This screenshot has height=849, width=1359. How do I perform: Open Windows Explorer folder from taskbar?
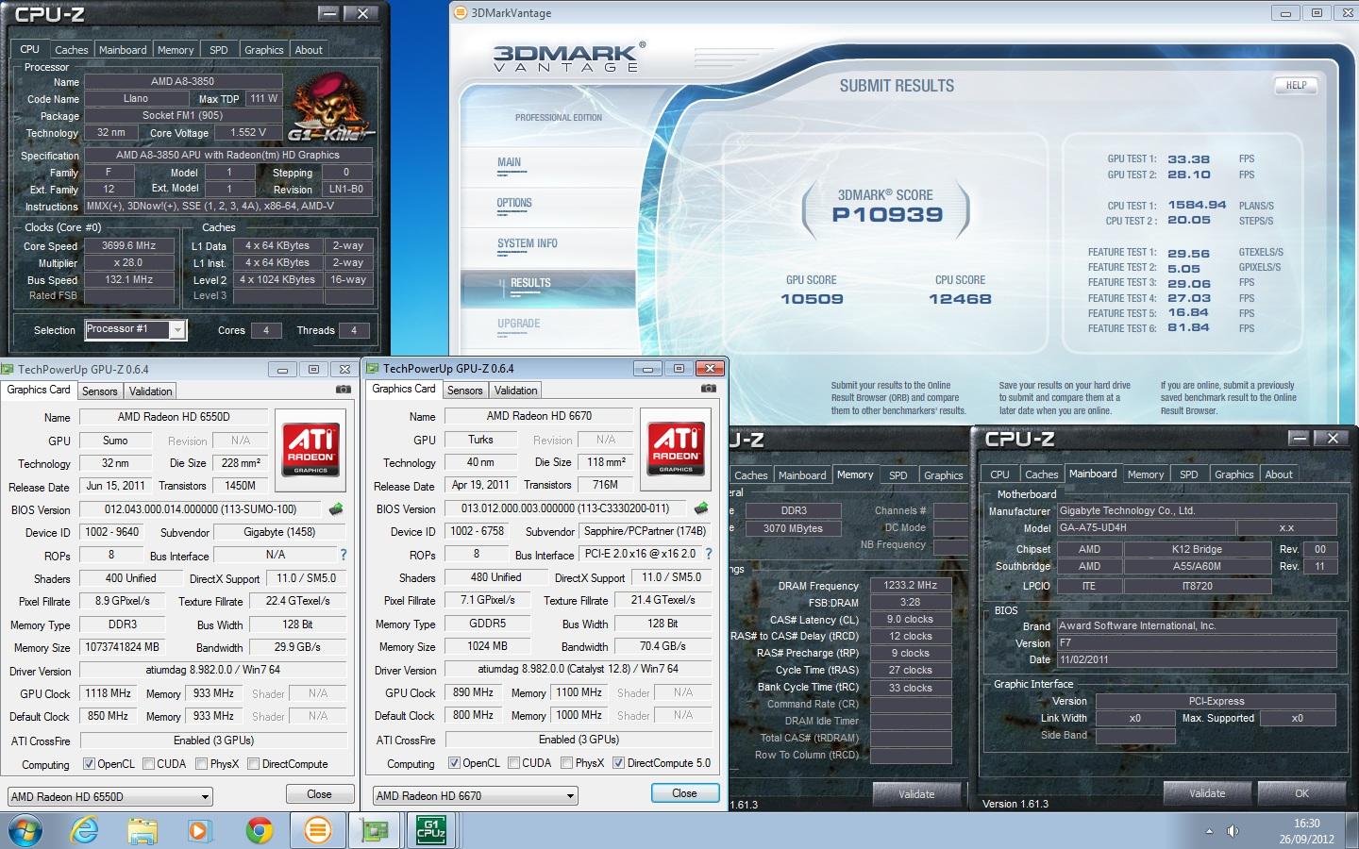pyautogui.click(x=143, y=831)
